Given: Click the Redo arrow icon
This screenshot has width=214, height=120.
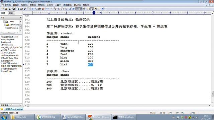Looking at the screenshot, I should [51, 9].
